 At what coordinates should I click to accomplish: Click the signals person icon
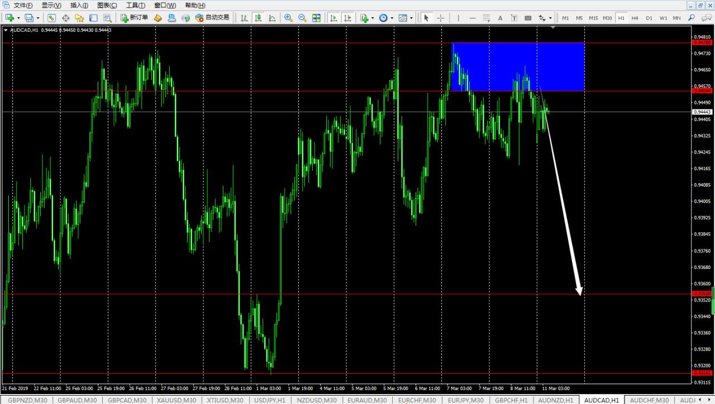(x=172, y=18)
